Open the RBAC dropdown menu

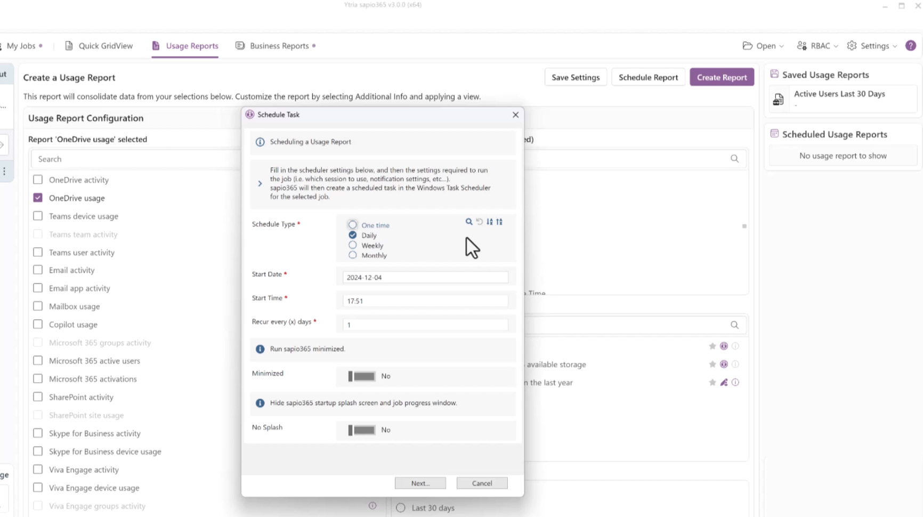coord(817,46)
